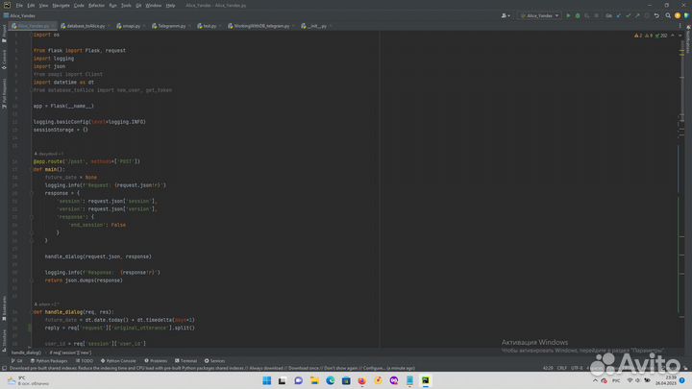The image size is (692, 389).
Task: Click the CRLF line separator status
Action: coord(562,368)
